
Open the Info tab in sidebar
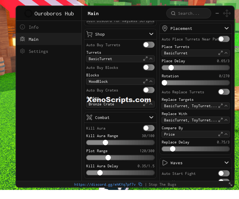coord(49,27)
